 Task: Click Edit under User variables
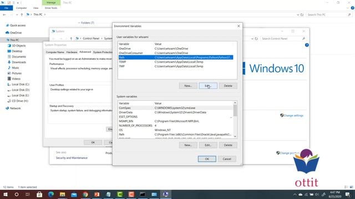coord(208,86)
